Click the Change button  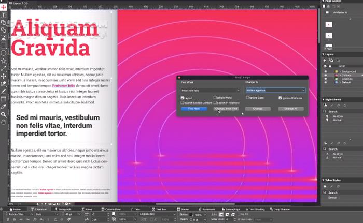coord(258,109)
